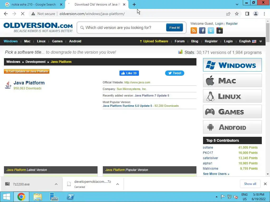Show hidden tray icons arrow

217,197
